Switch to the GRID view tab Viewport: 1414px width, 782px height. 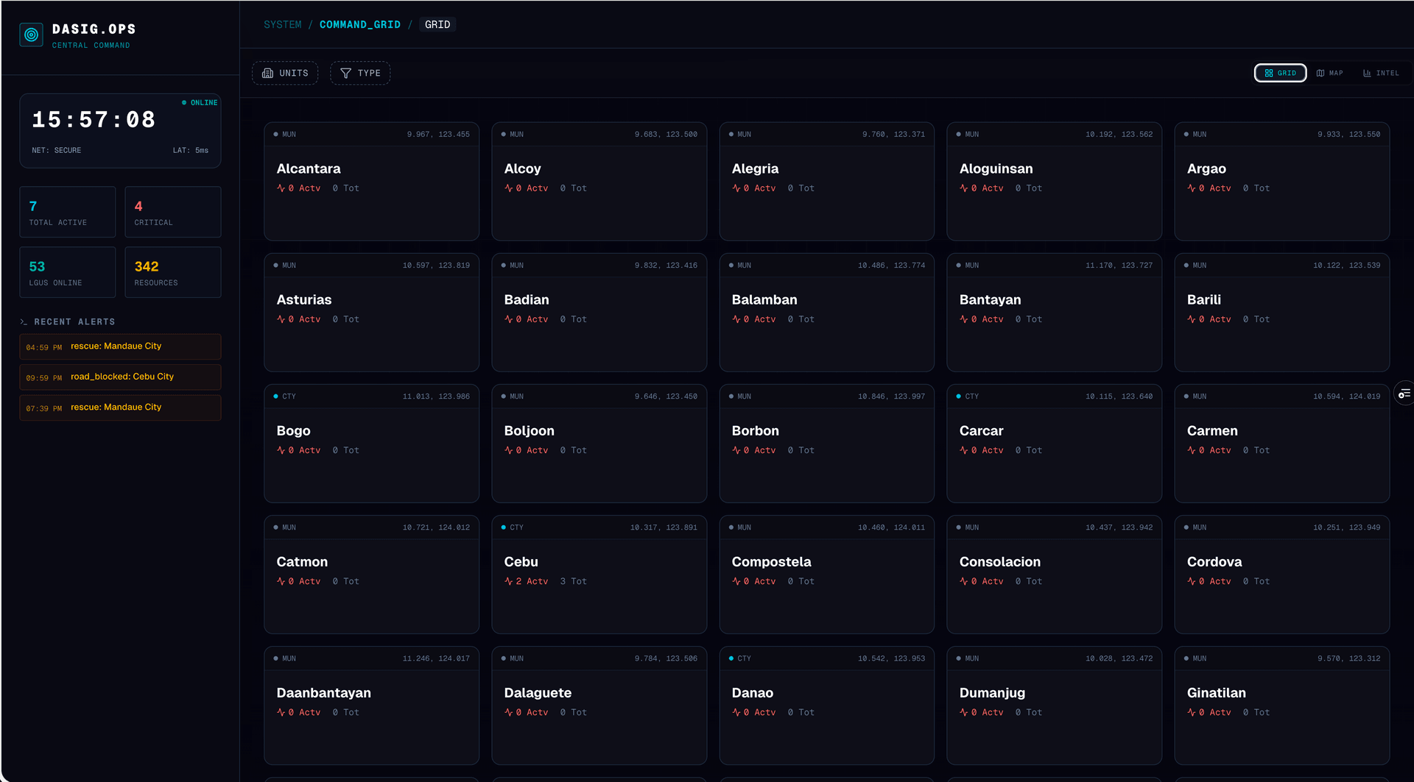[x=1280, y=74]
